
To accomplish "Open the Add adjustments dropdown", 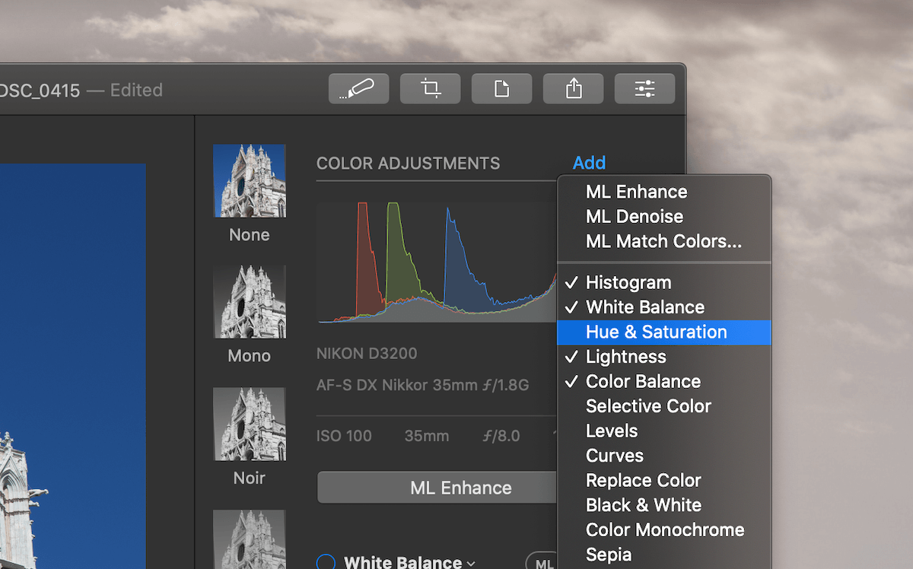I will tap(590, 162).
